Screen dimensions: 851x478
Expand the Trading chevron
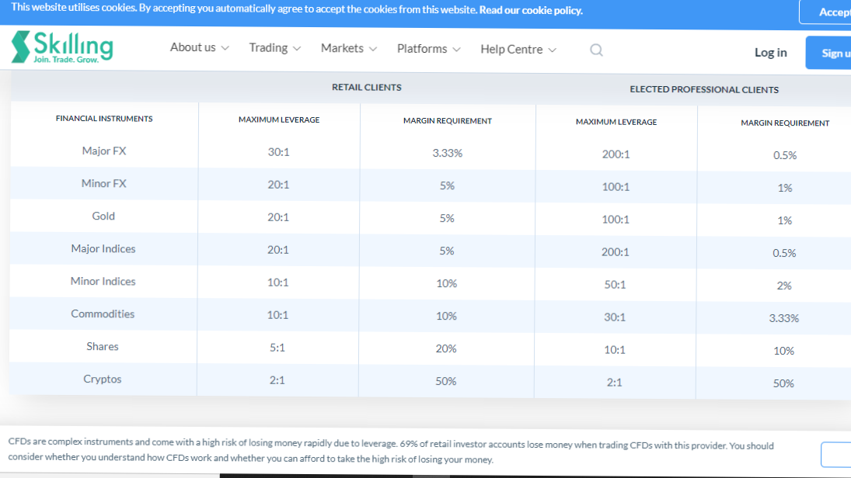[x=297, y=49]
